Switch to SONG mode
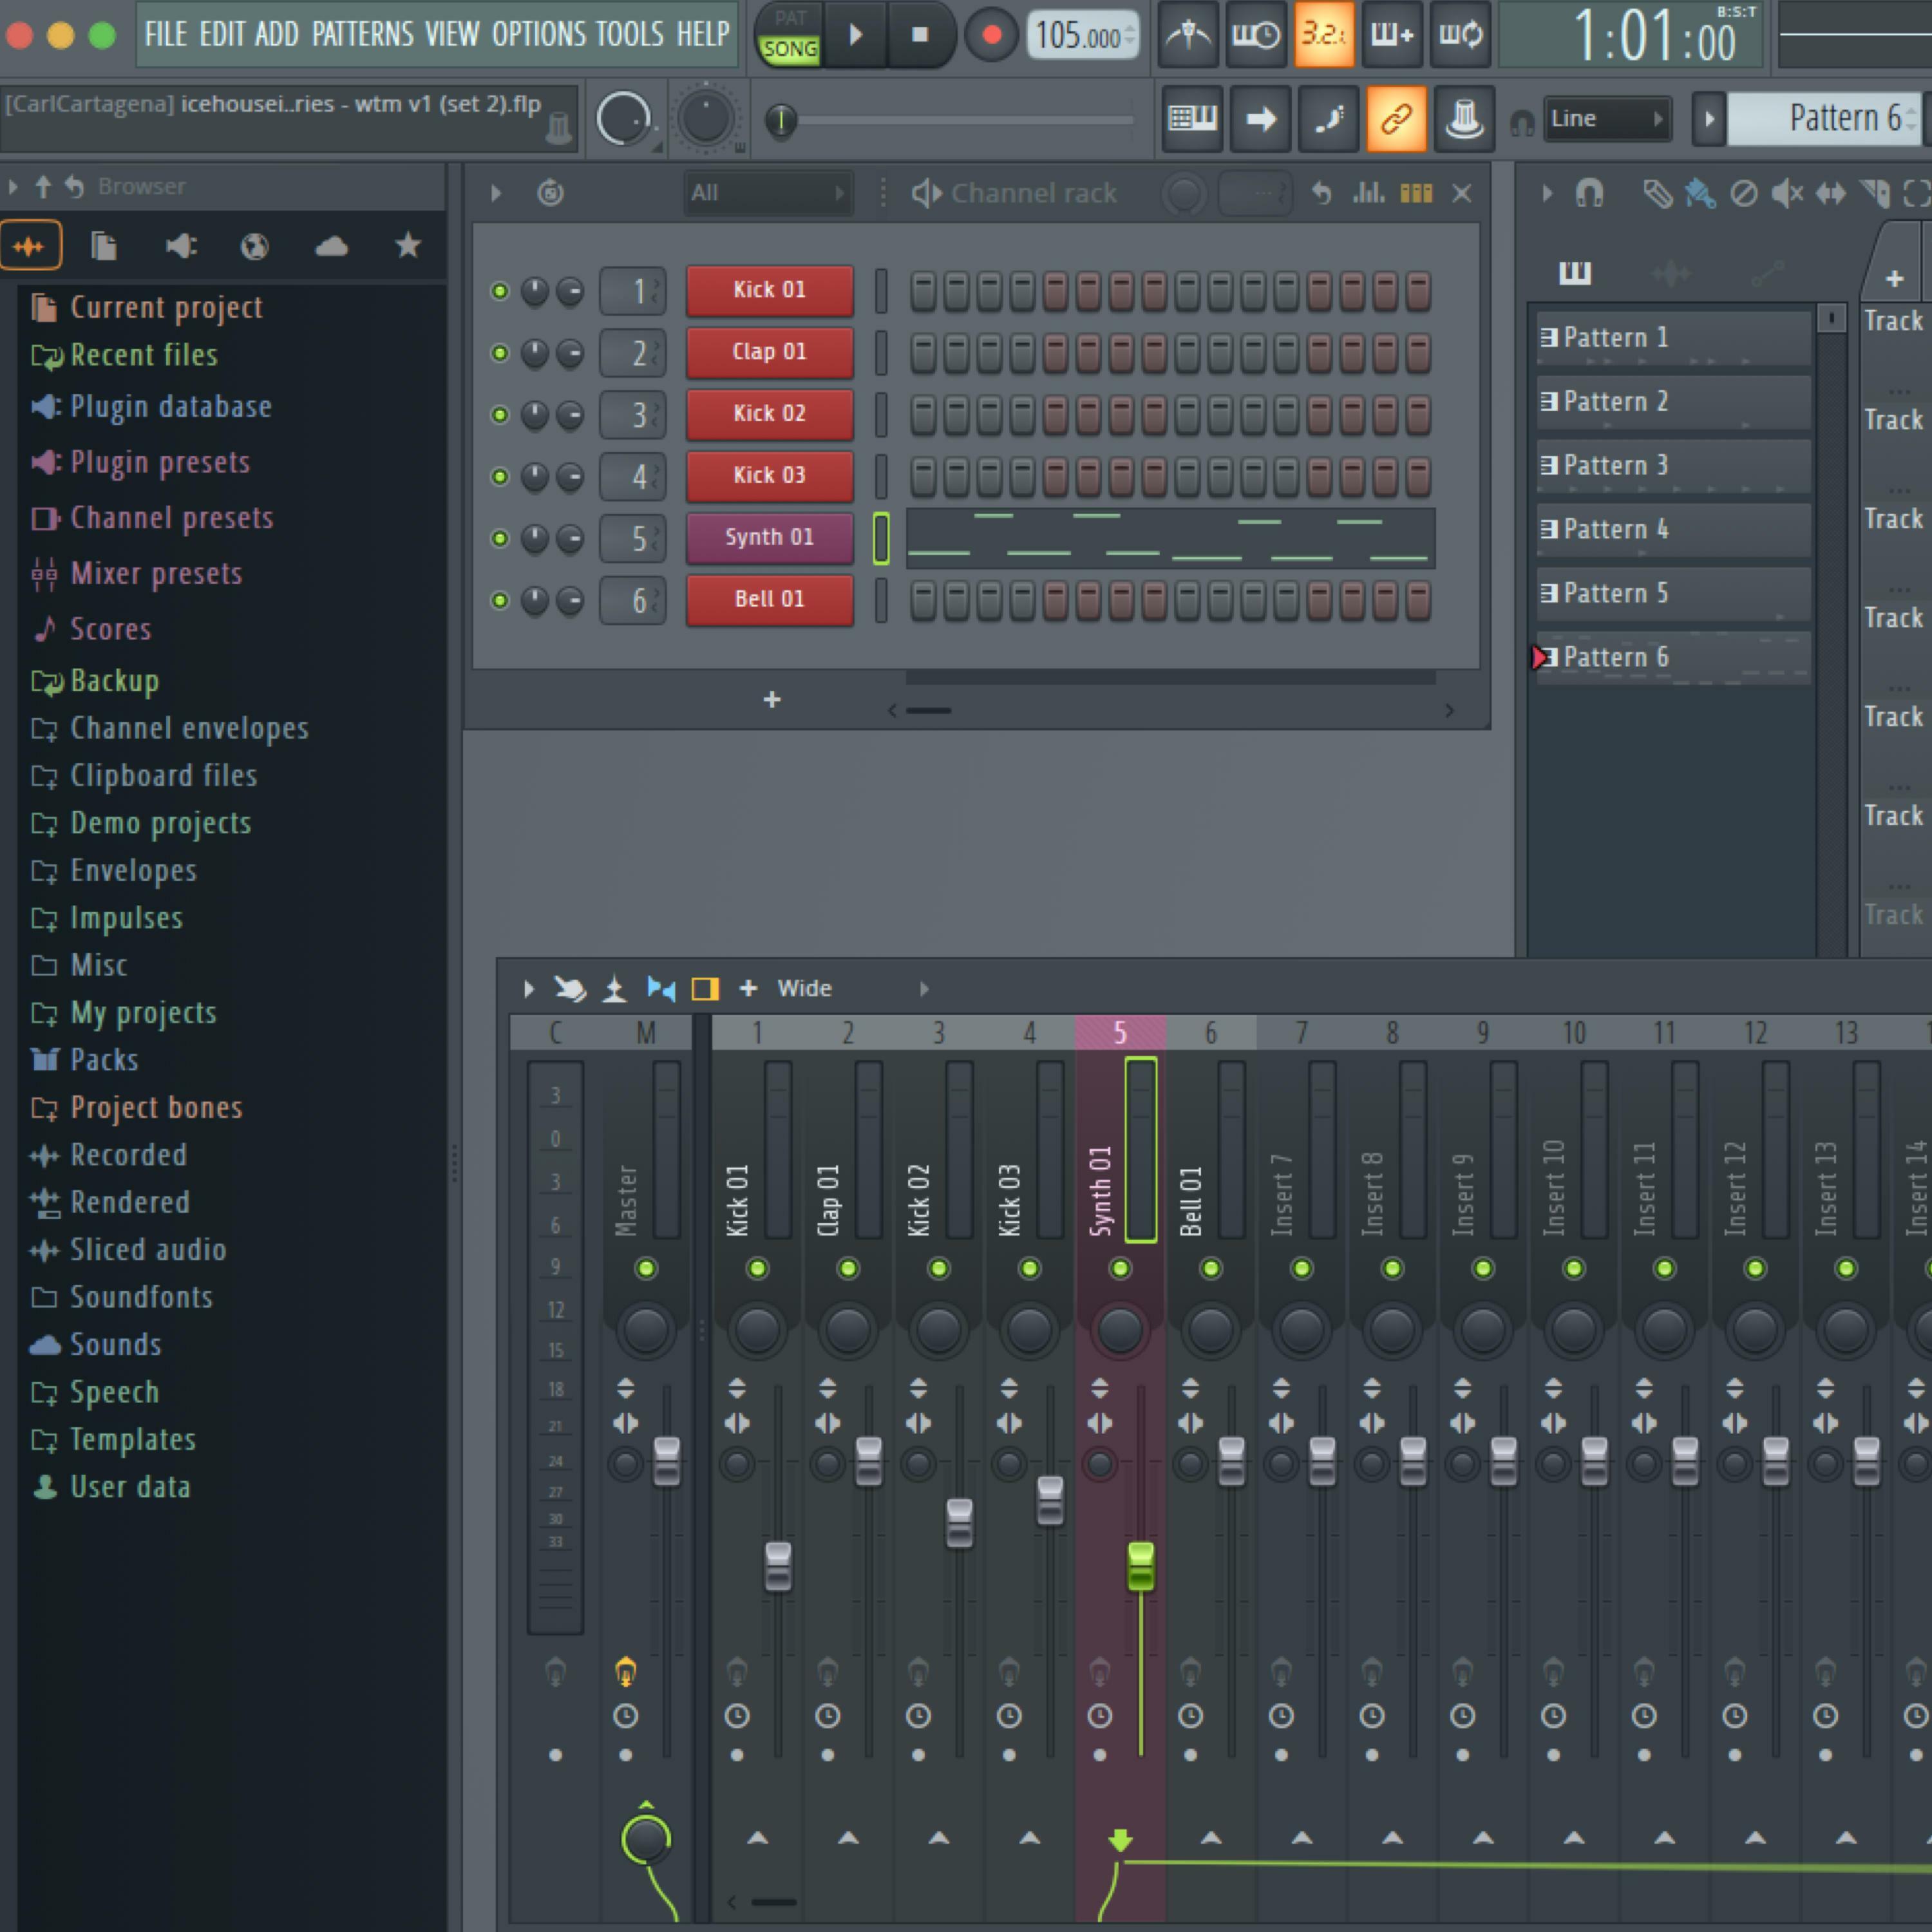 pyautogui.click(x=789, y=49)
